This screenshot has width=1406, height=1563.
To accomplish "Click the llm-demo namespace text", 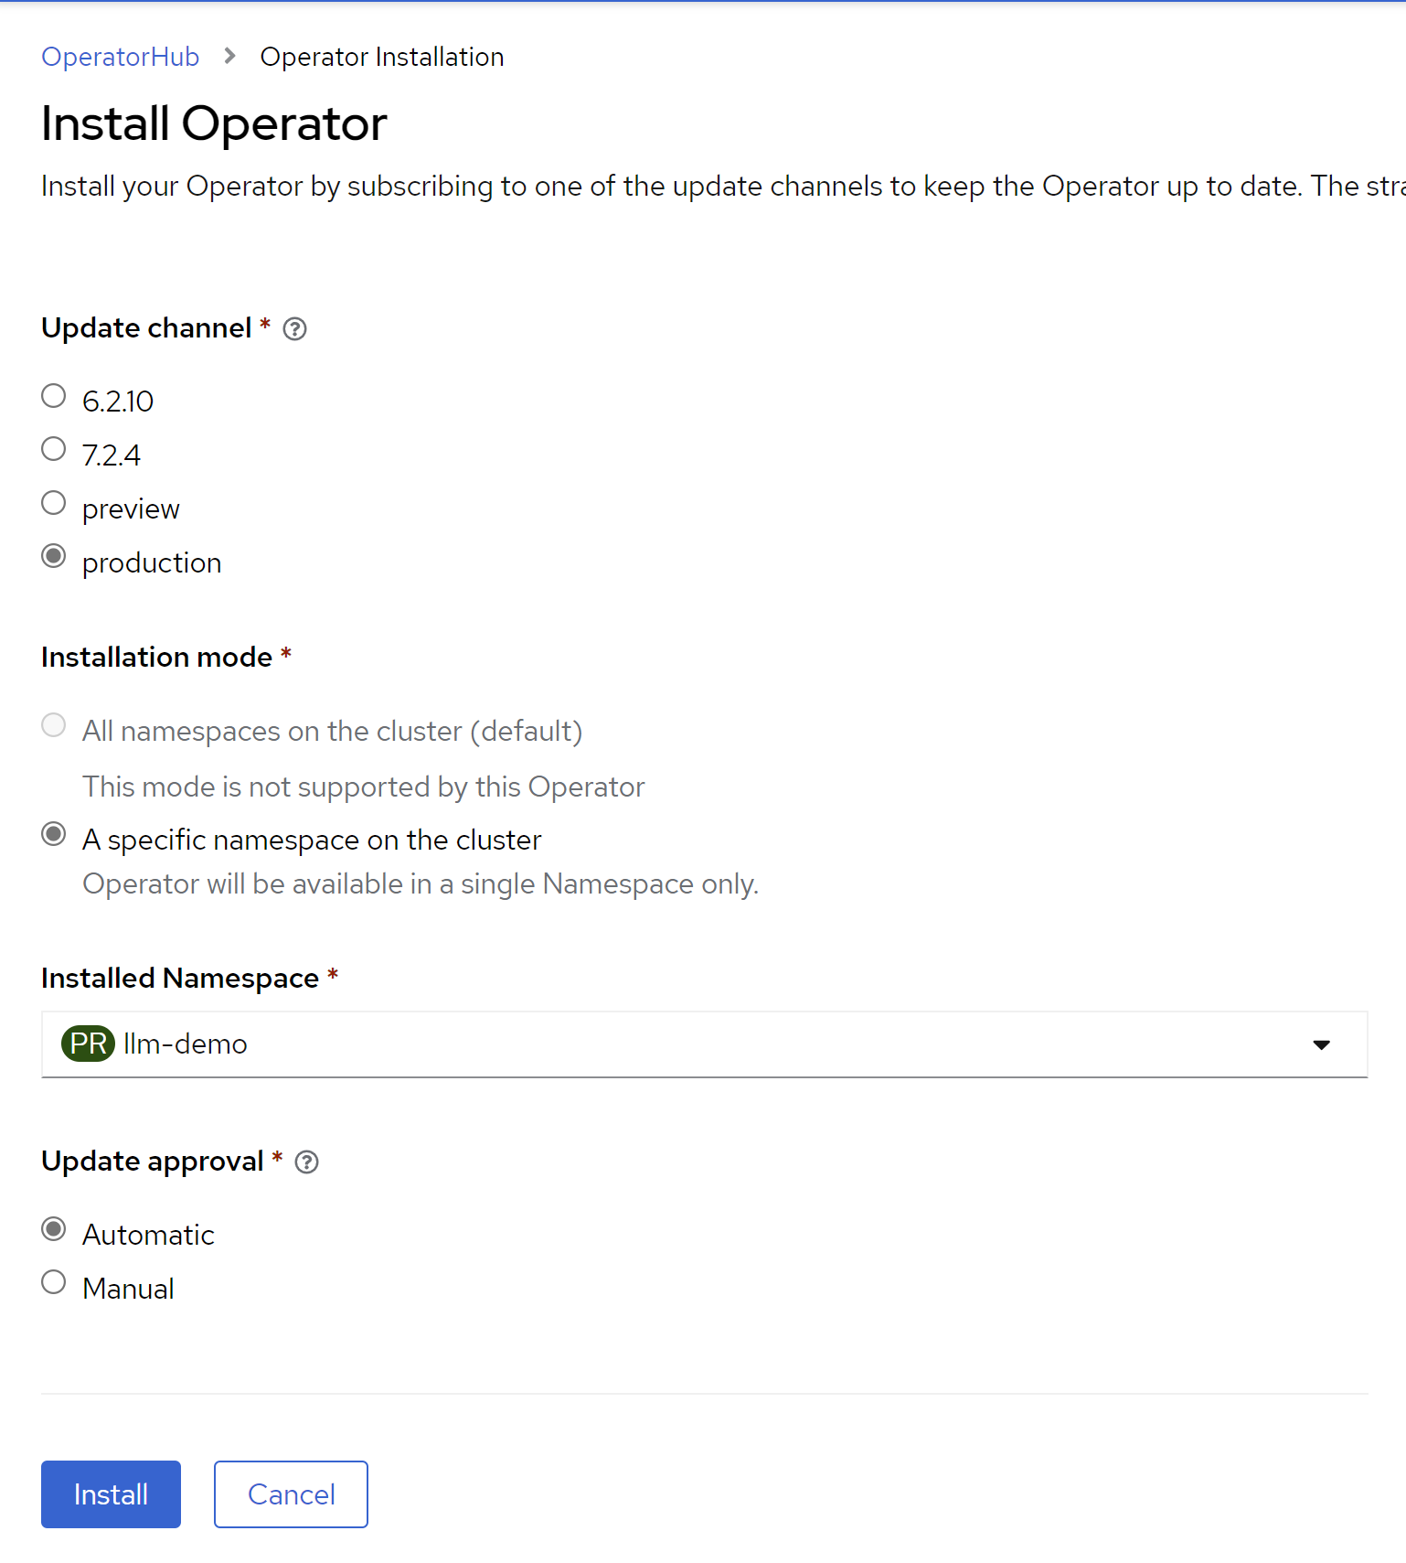I will (186, 1044).
